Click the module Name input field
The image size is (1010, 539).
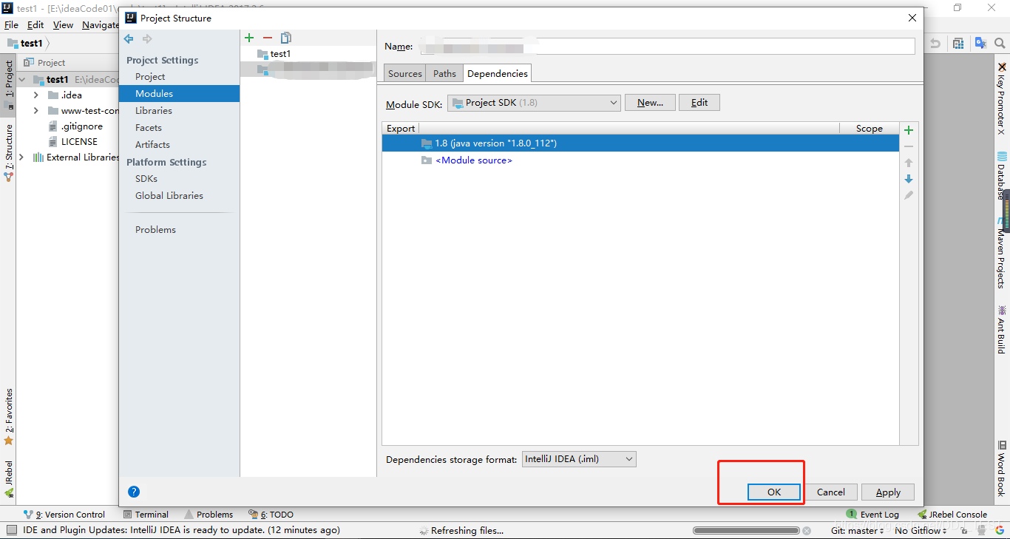tap(667, 46)
